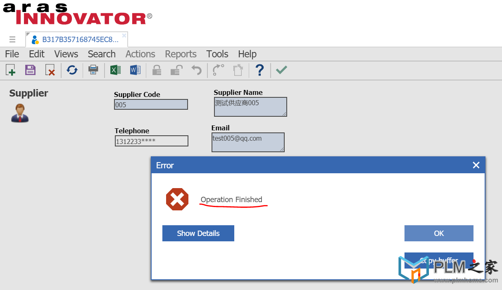Open the Search menu
The image size is (502, 290).
[102, 54]
